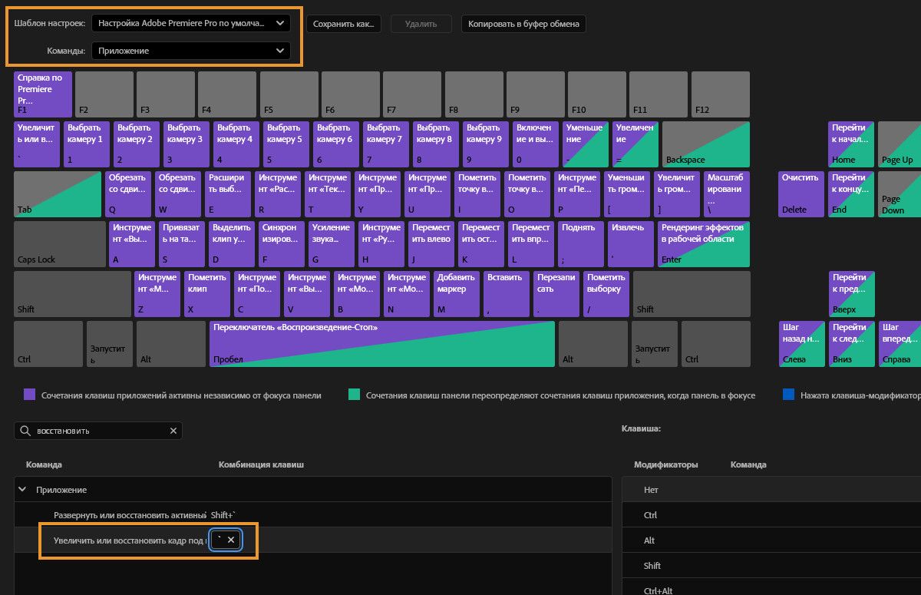Click the «Копировать в буфер обмена» button
Screen dimensions: 921x595
point(524,23)
